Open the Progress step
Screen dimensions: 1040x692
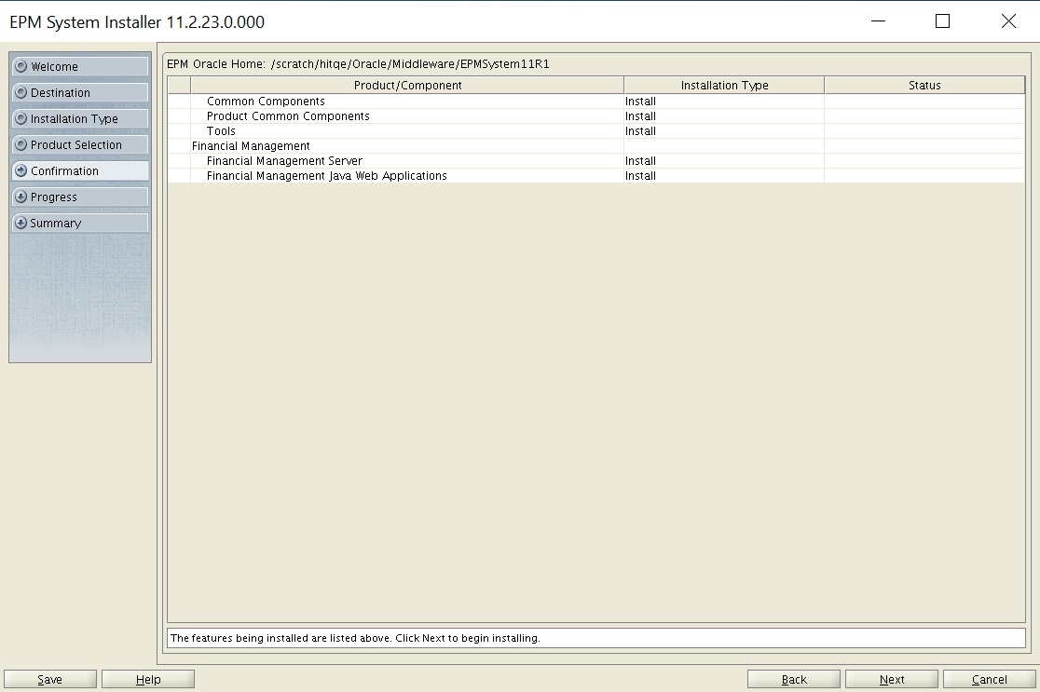(x=79, y=197)
